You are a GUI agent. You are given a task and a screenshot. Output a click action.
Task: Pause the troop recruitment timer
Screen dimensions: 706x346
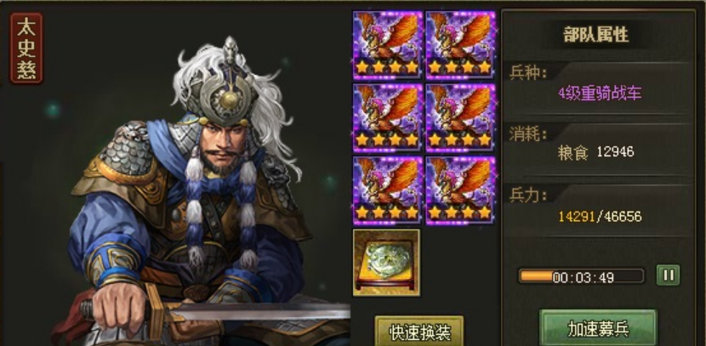(x=669, y=275)
